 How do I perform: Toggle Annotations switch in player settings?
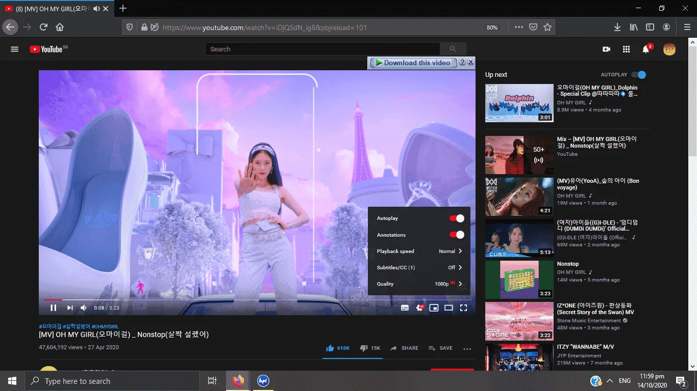point(457,235)
